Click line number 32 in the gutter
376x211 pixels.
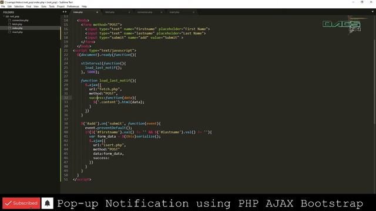[x=66, y=98]
